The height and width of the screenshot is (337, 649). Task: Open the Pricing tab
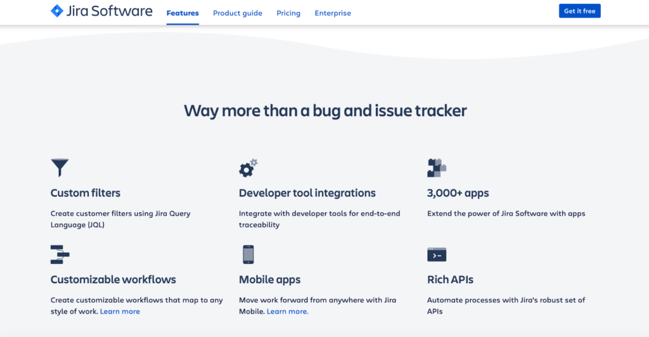pyautogui.click(x=288, y=13)
